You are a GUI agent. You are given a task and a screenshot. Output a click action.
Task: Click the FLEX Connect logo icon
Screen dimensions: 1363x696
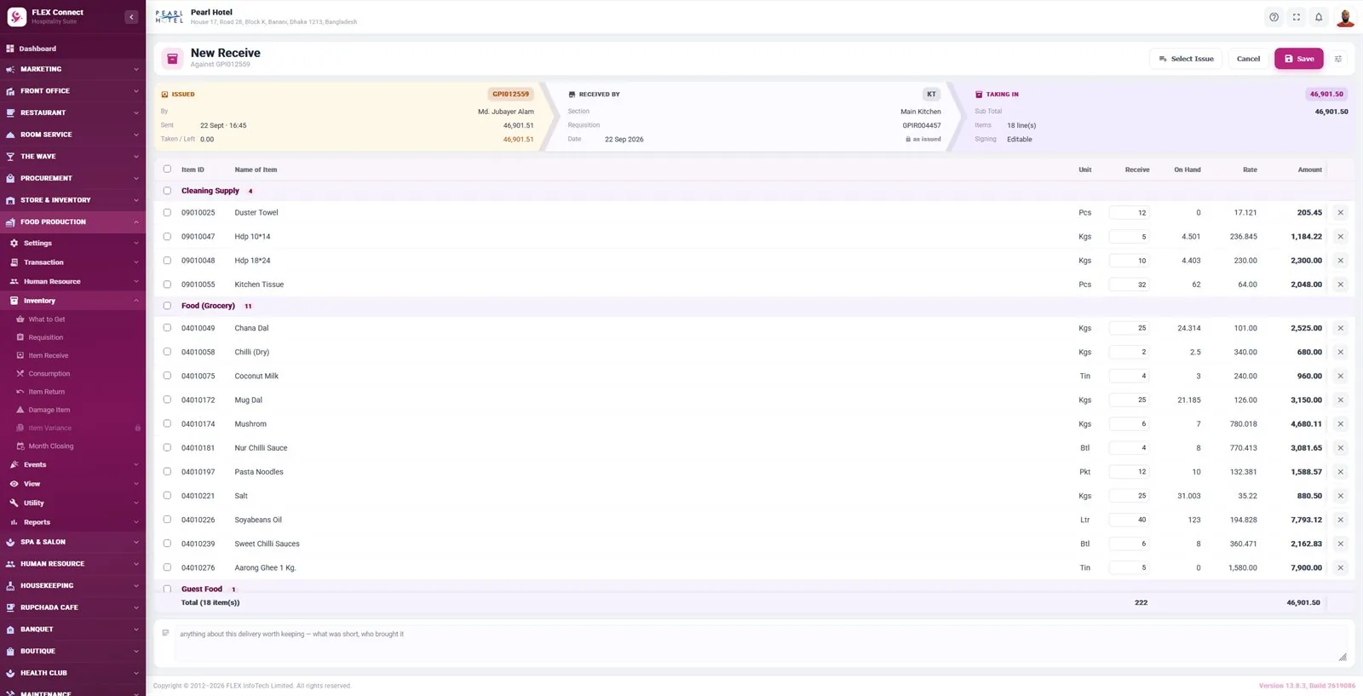pos(16,17)
